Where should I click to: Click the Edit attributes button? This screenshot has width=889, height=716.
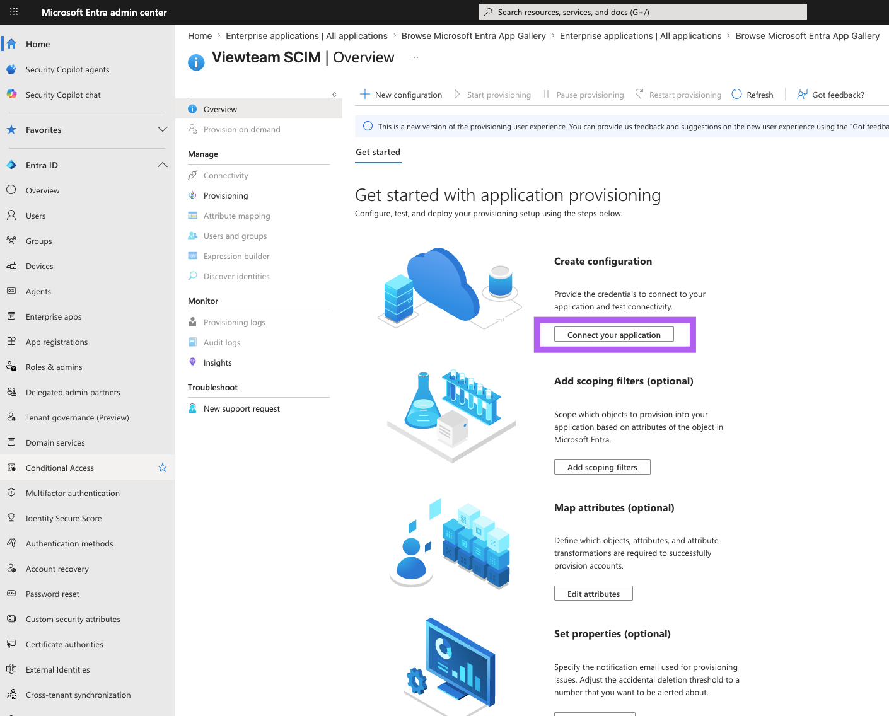[x=593, y=594]
